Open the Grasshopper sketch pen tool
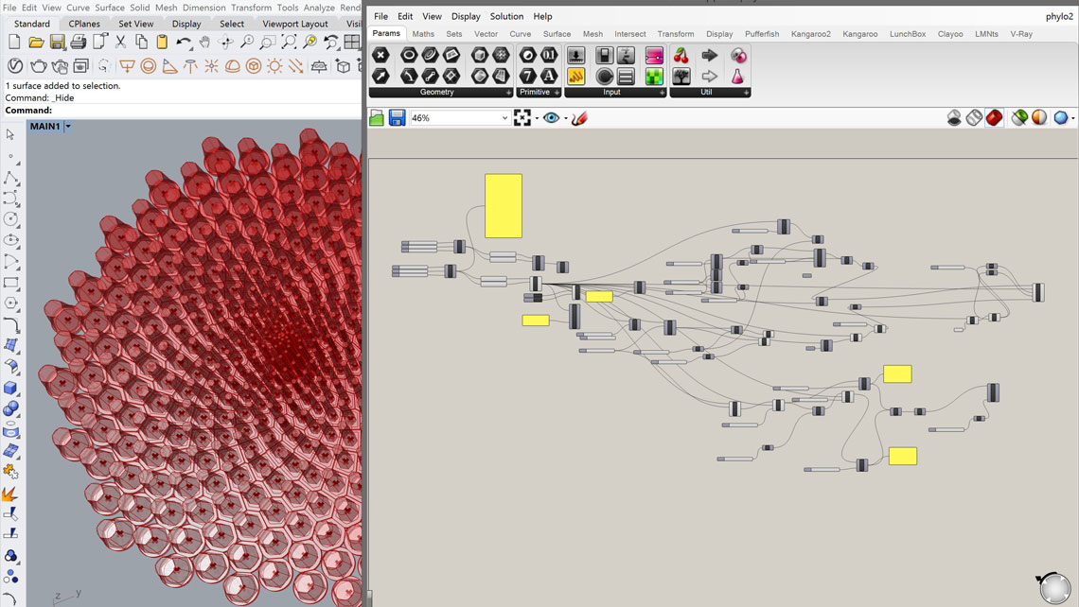This screenshot has height=607, width=1079. point(579,118)
